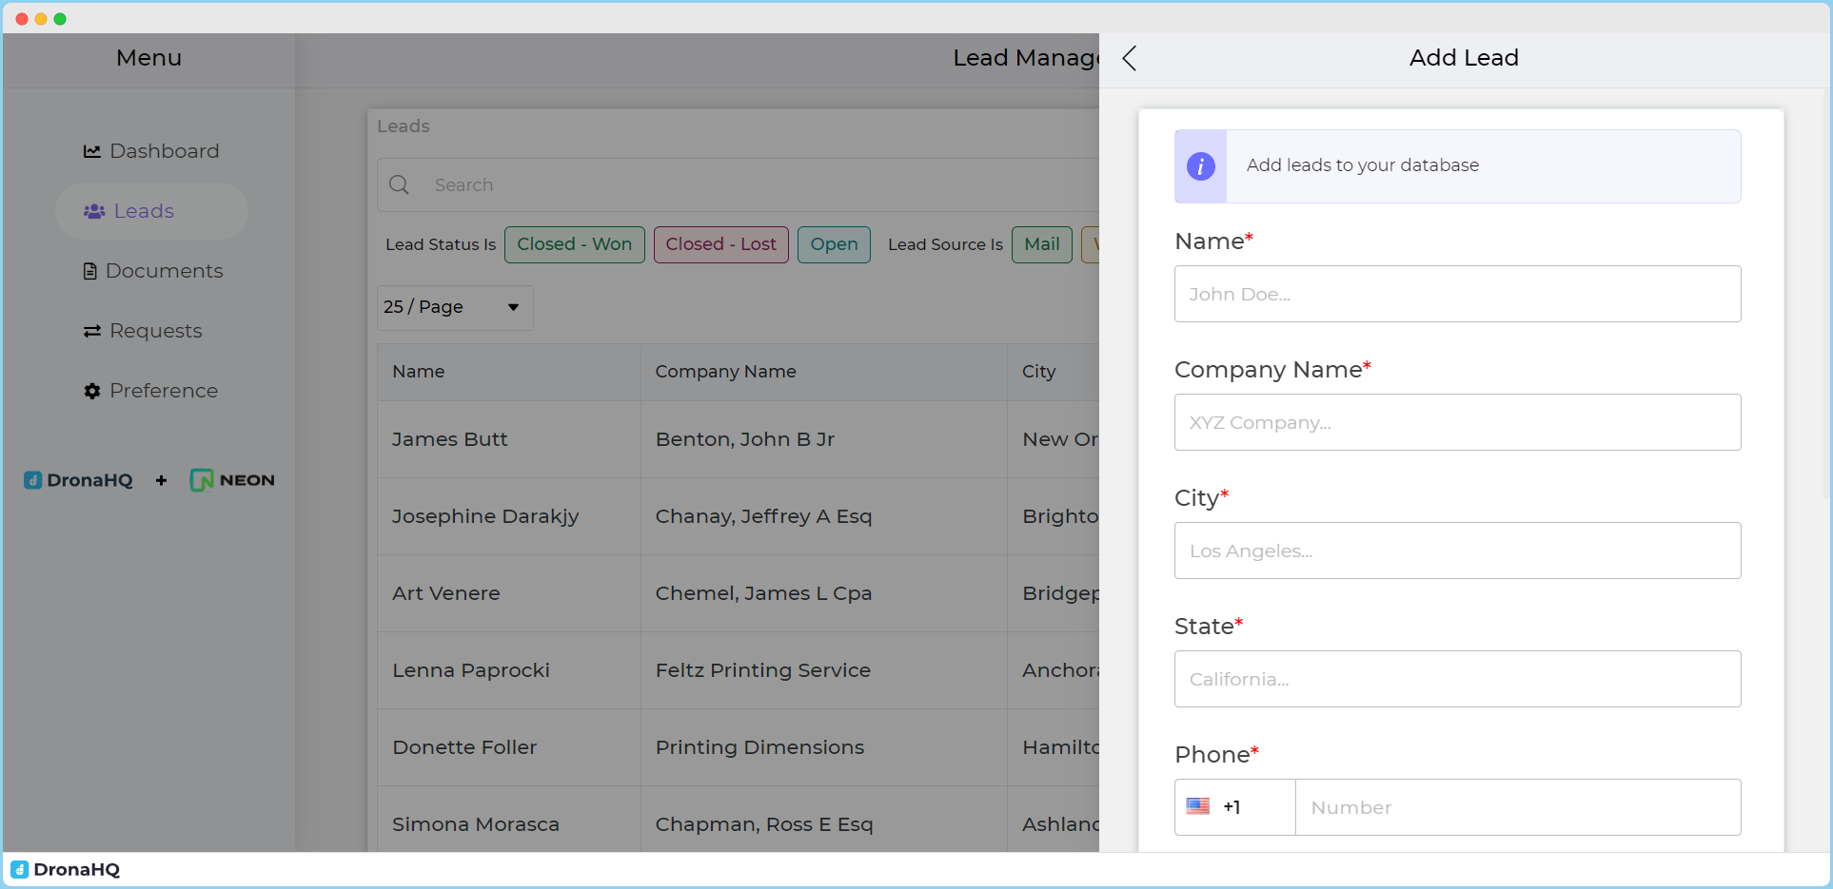Open the +1 country code selector
Image resolution: width=1833 pixels, height=889 pixels.
tap(1233, 807)
